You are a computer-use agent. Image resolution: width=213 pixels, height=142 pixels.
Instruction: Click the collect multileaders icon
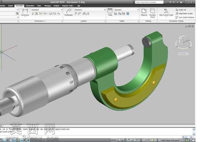[88, 13]
